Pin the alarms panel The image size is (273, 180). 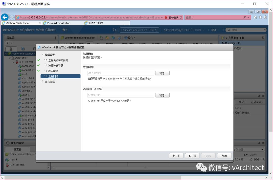click(259, 96)
